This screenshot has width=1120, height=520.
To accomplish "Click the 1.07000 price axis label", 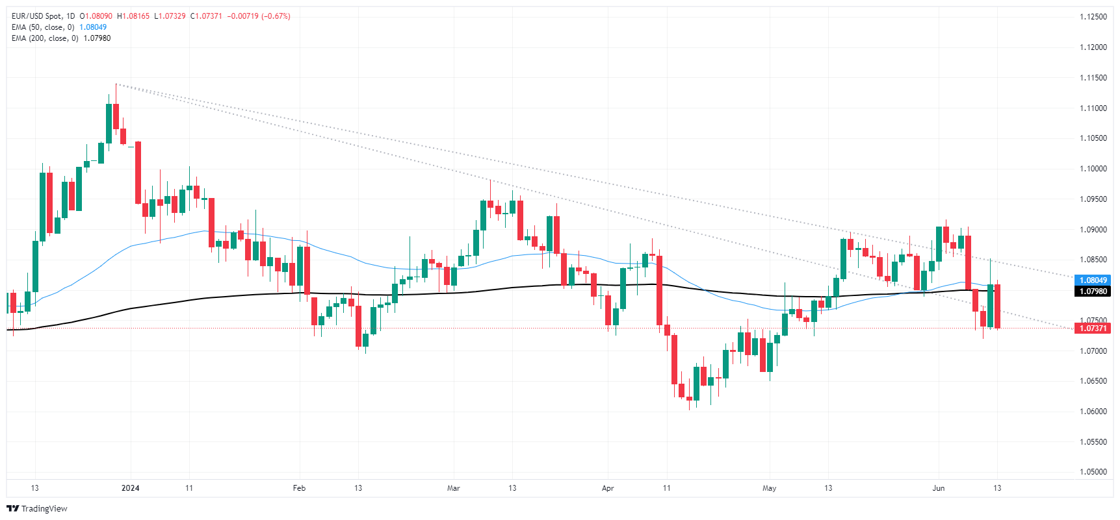I will pos(1093,351).
